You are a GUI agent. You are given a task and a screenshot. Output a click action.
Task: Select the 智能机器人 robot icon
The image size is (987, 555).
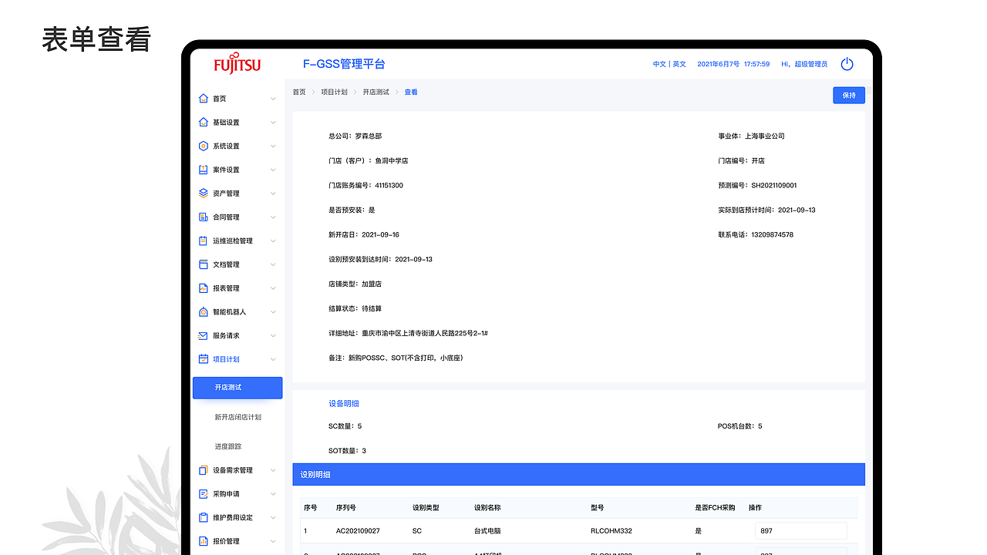coord(202,311)
